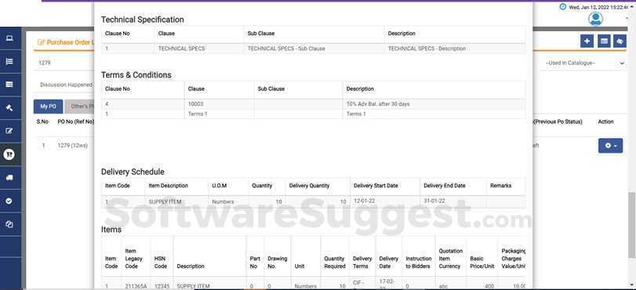Open the laptop dashboard sidebar icon
Viewport: 636px width, 290px height.
[x=9, y=38]
